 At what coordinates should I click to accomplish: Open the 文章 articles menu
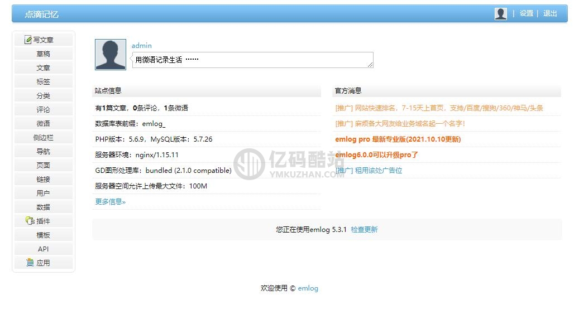pyautogui.click(x=43, y=68)
